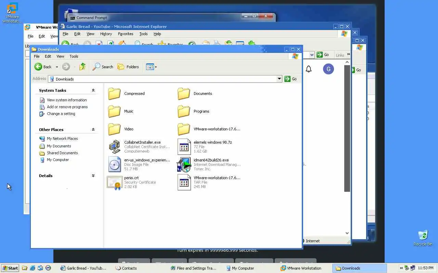Select the elernels windows 98.7z file
This screenshot has height=273, width=438.
coord(205,147)
